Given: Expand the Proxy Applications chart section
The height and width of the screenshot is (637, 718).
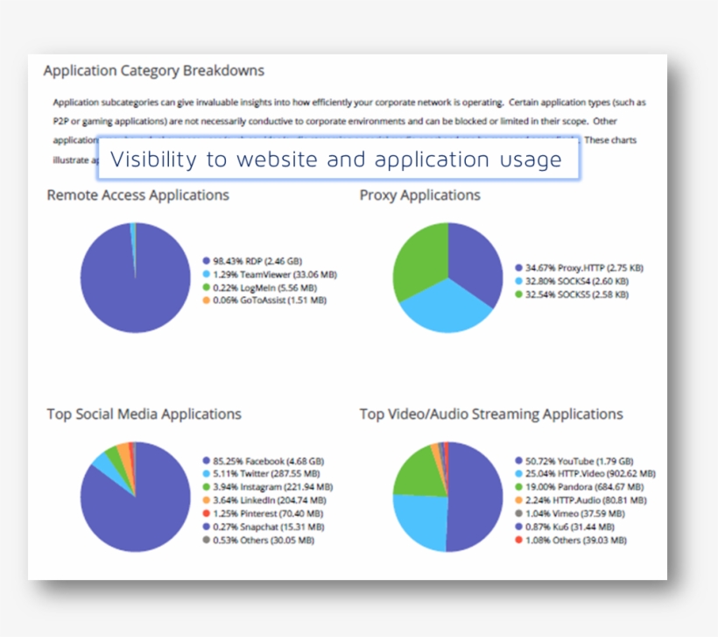Looking at the screenshot, I should click(420, 195).
